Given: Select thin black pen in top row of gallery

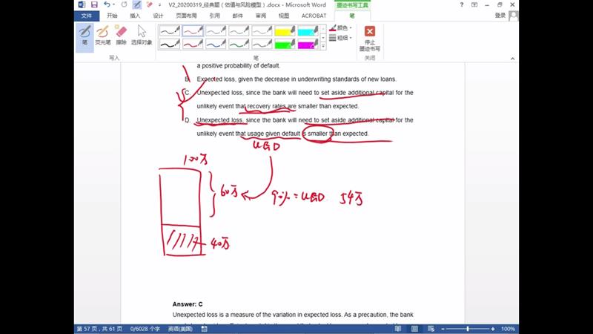Looking at the screenshot, I should point(170,30).
